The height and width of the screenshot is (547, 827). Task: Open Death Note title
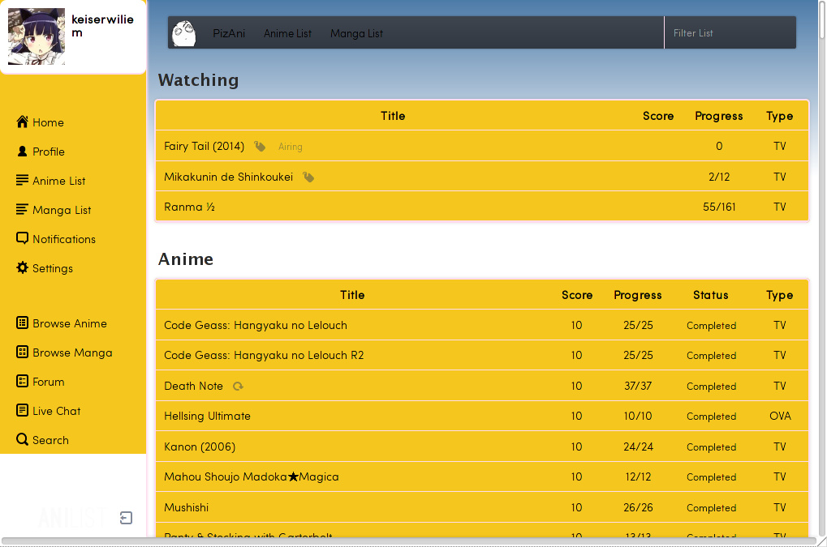click(194, 386)
